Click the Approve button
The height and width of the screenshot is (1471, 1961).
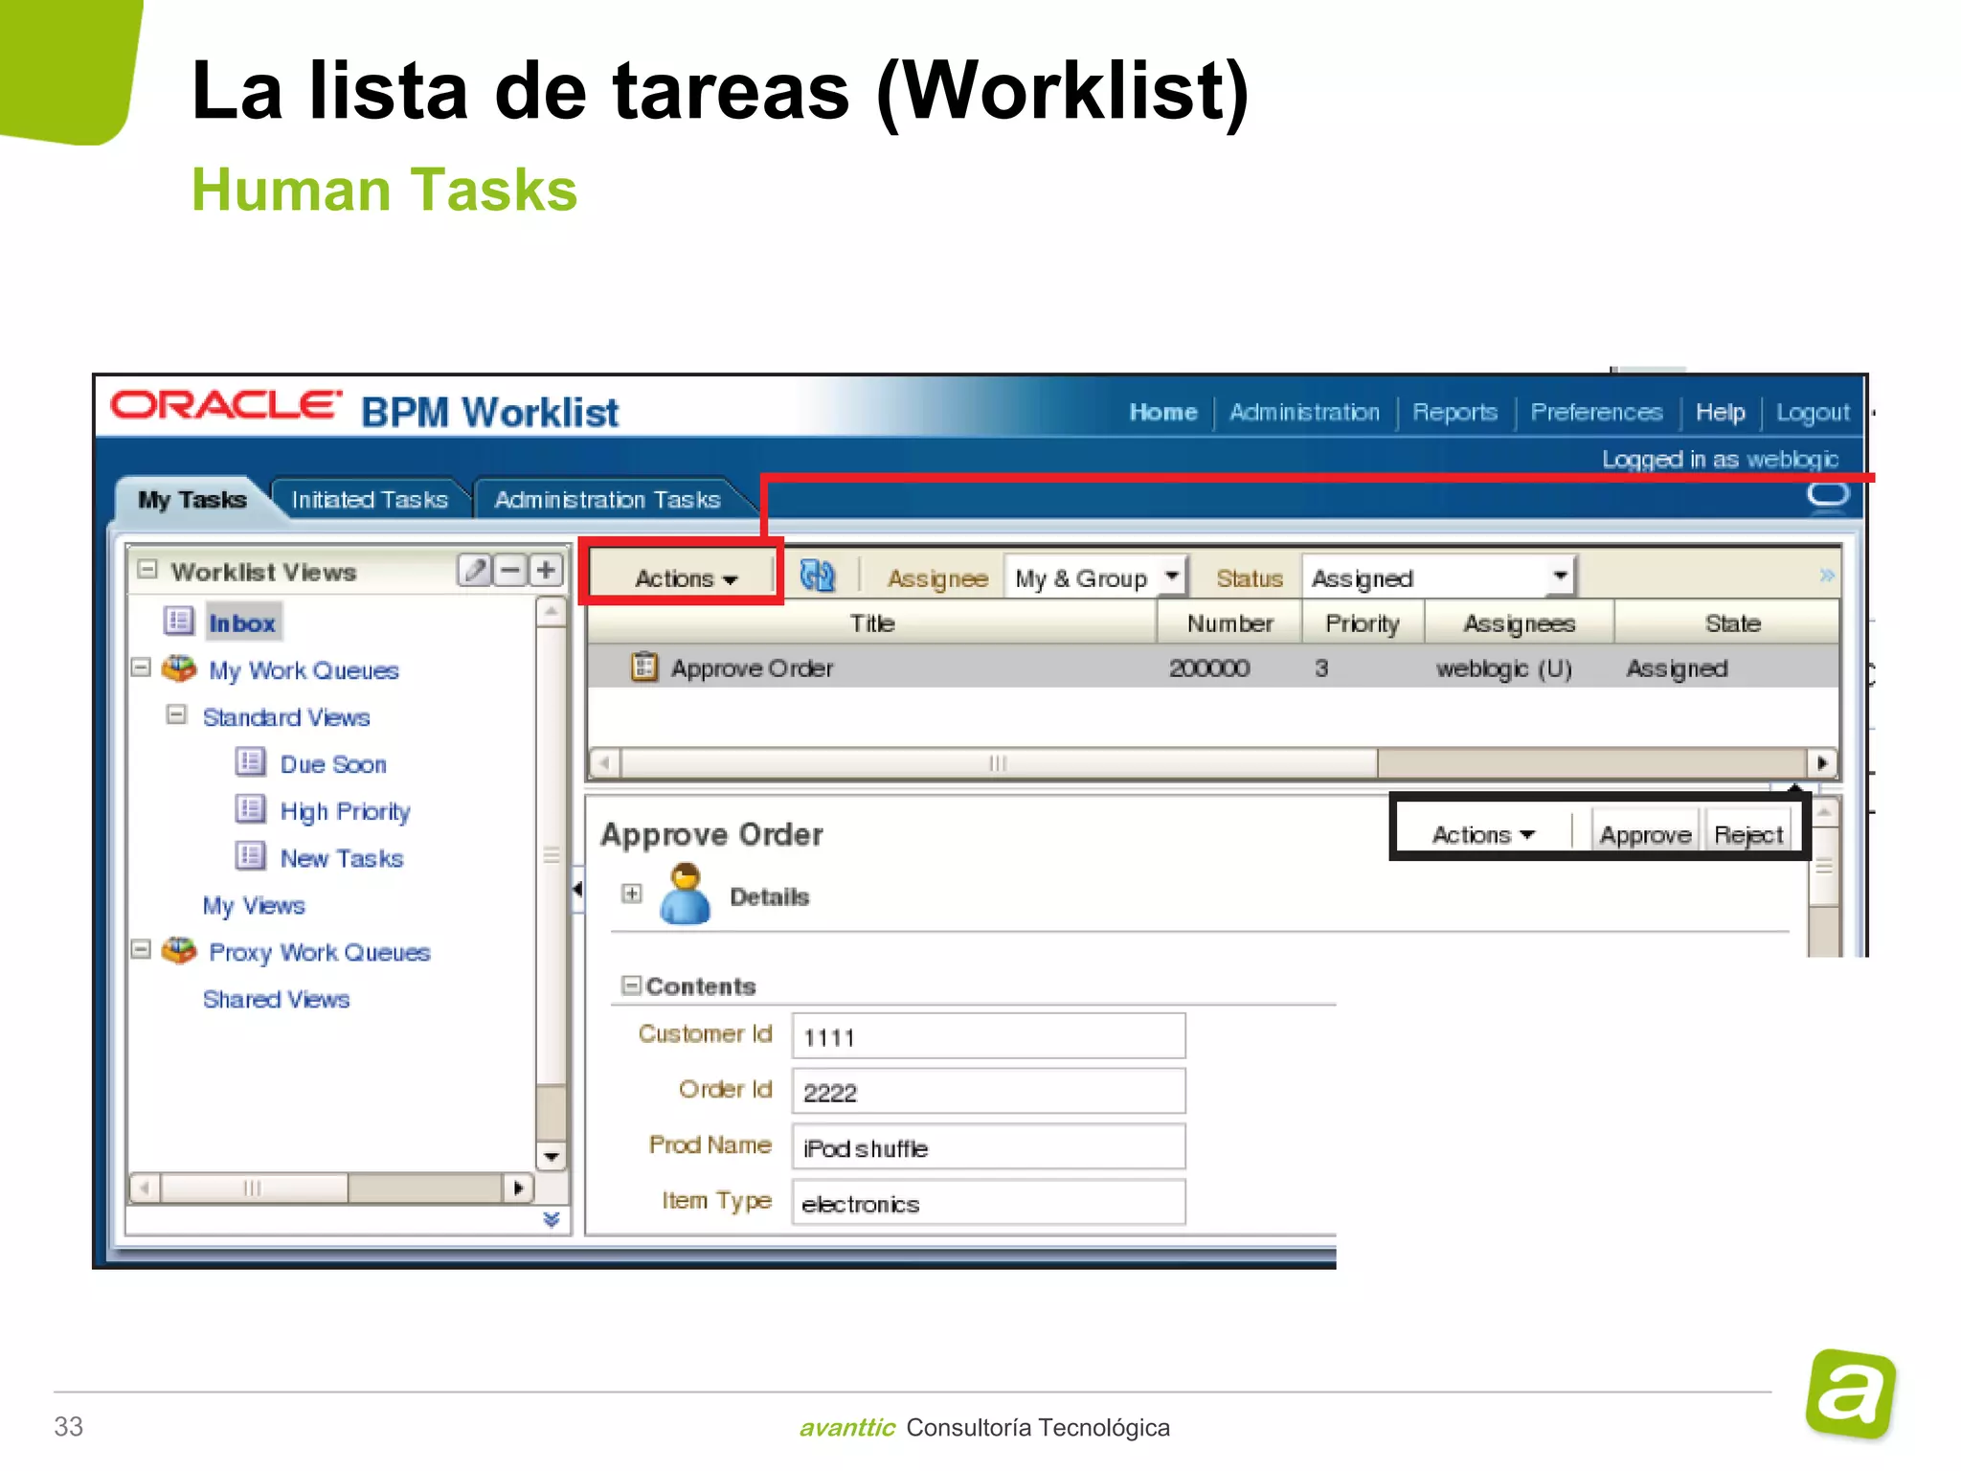[x=1645, y=835]
